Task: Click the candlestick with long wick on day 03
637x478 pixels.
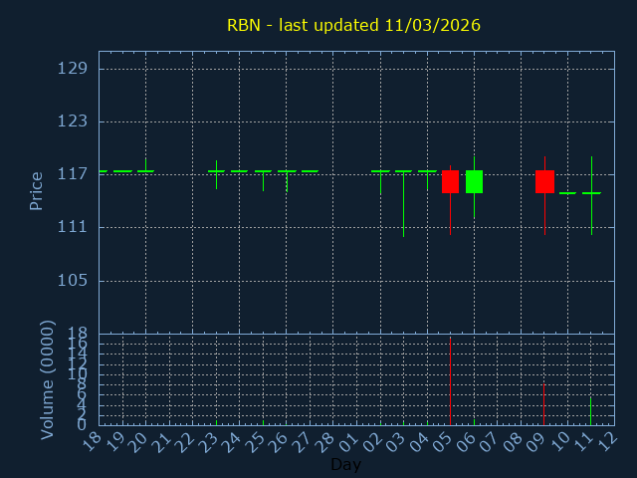Action: (403, 199)
